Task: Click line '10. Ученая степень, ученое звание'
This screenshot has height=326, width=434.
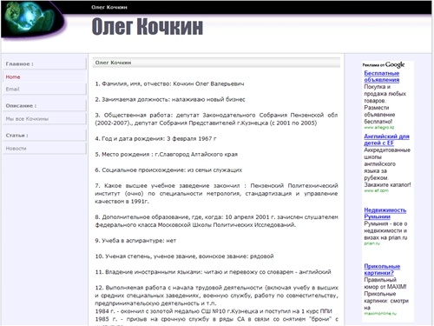Action: [x=184, y=256]
